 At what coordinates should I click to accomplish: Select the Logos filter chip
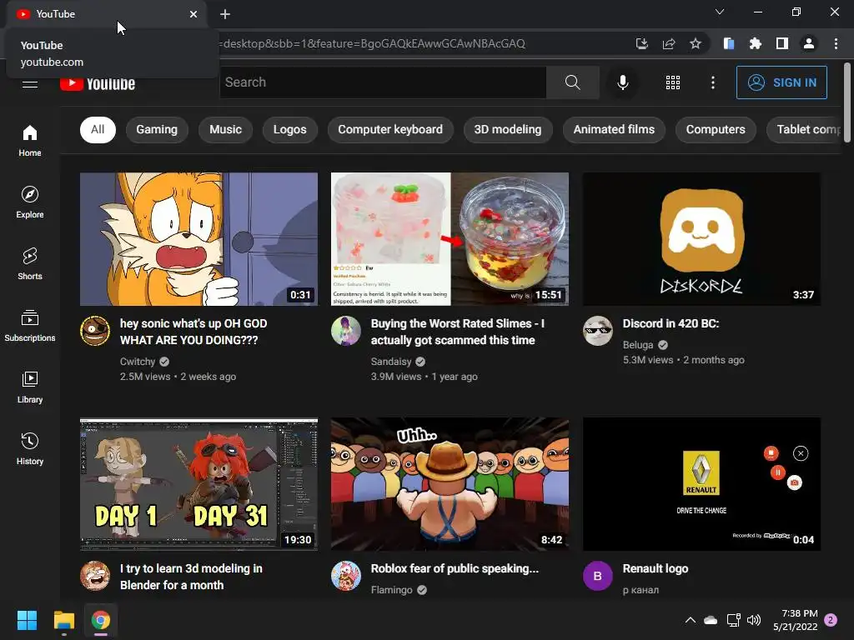(289, 129)
